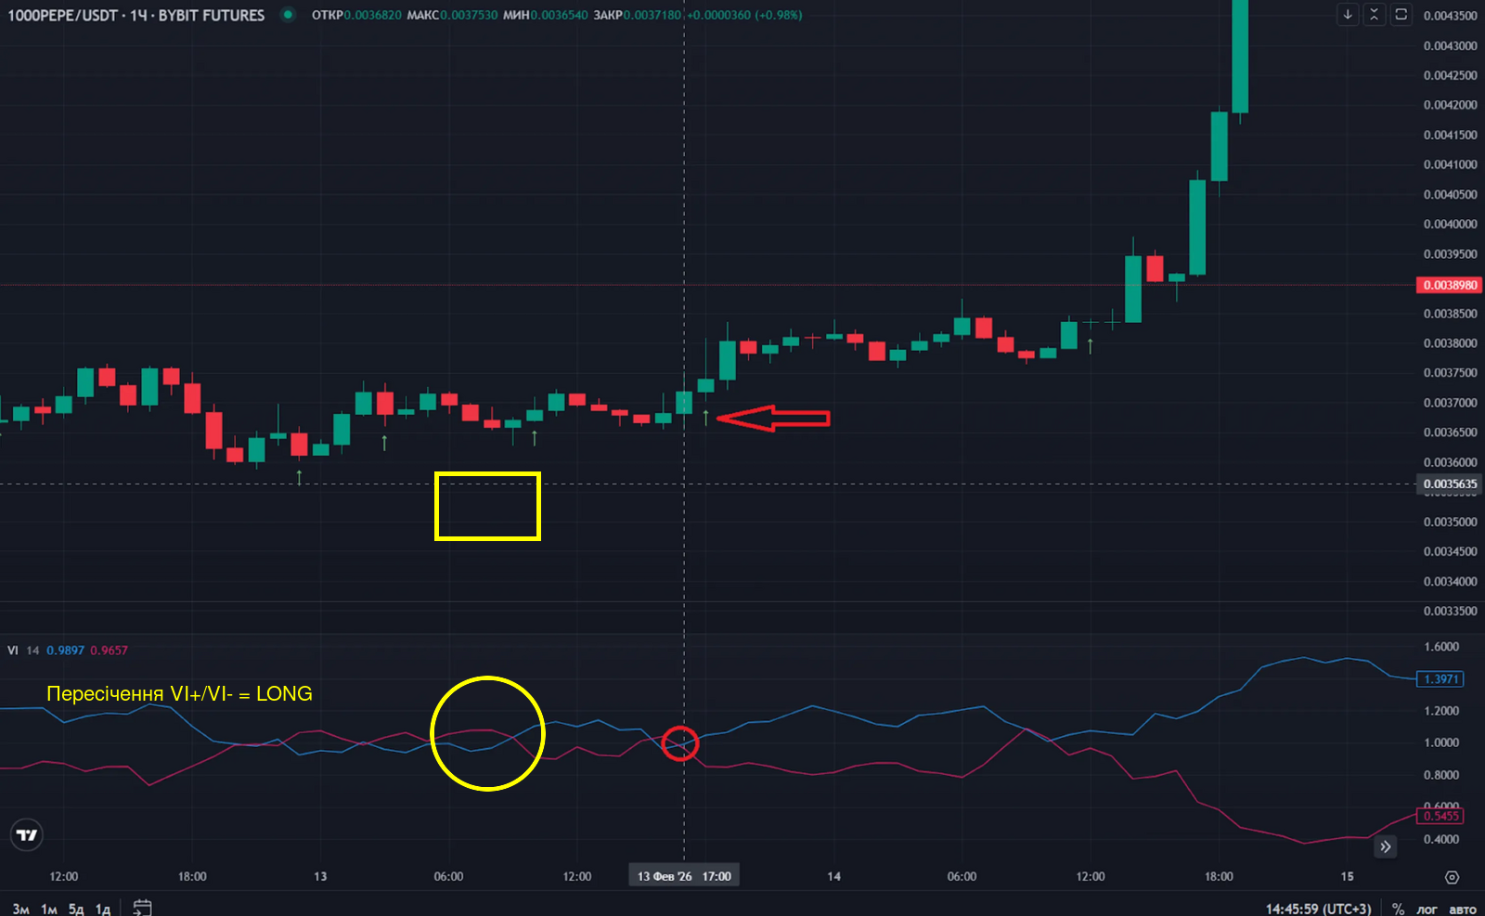Toggle auto scale "авто"

point(1463,909)
